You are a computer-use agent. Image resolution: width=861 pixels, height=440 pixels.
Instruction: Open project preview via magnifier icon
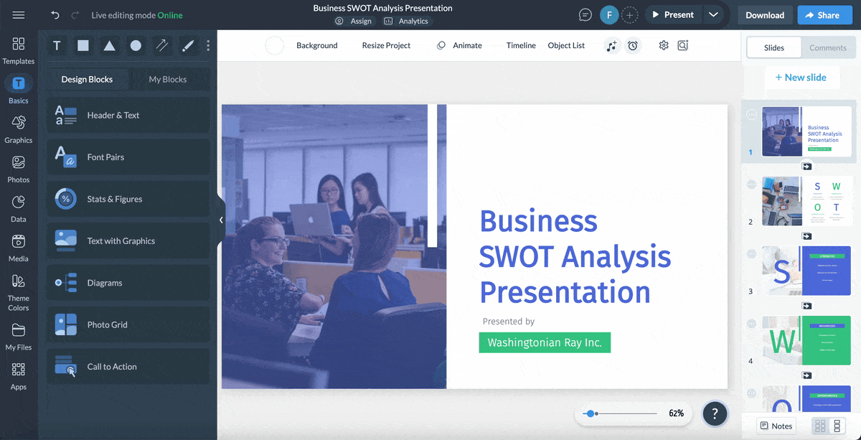pos(682,45)
